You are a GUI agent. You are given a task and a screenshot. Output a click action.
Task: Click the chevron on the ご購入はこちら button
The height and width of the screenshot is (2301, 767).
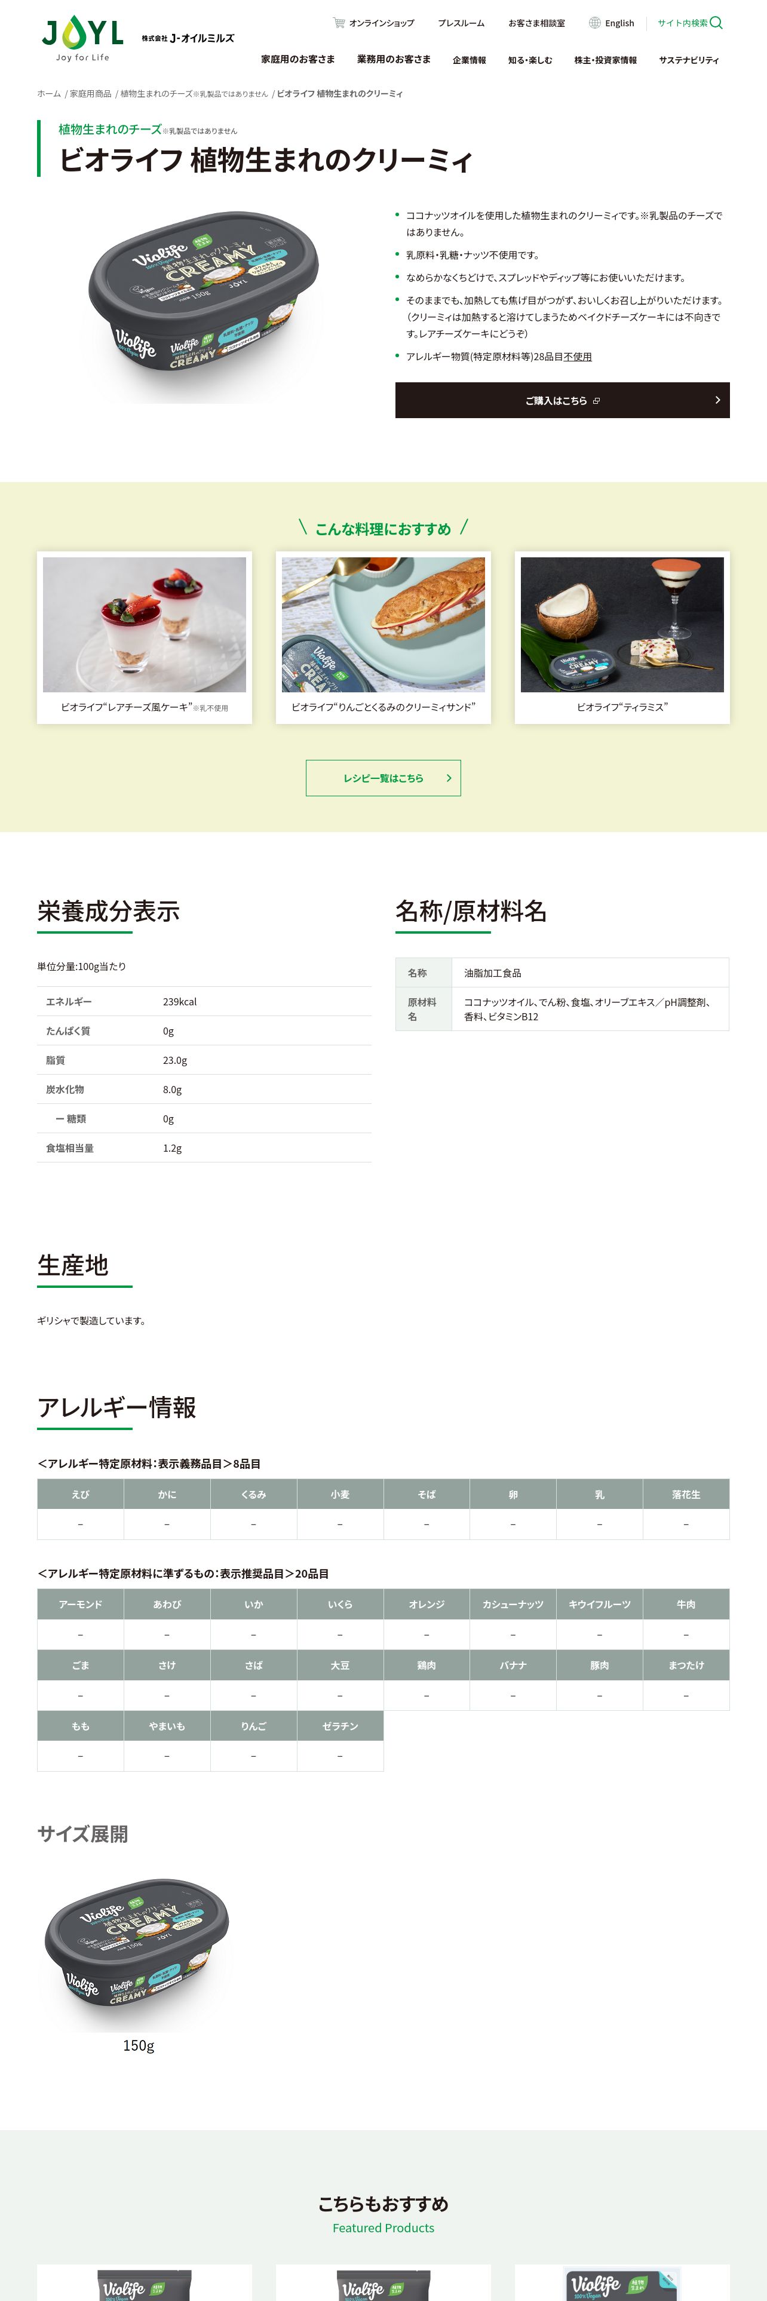(717, 400)
